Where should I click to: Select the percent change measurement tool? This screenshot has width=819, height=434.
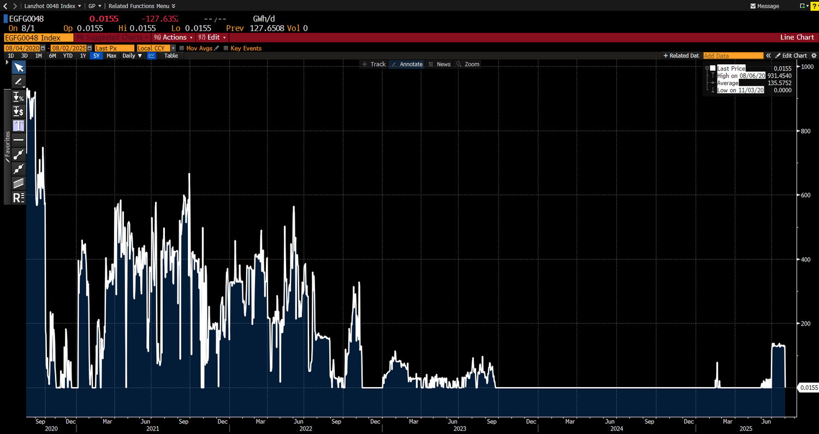19,97
